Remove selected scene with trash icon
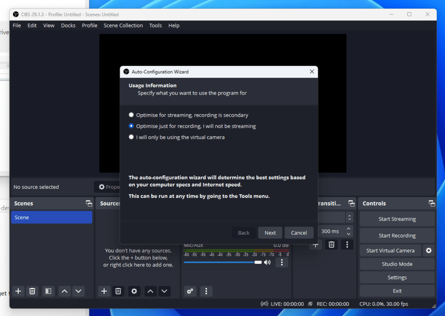The height and width of the screenshot is (316, 445). point(32,291)
